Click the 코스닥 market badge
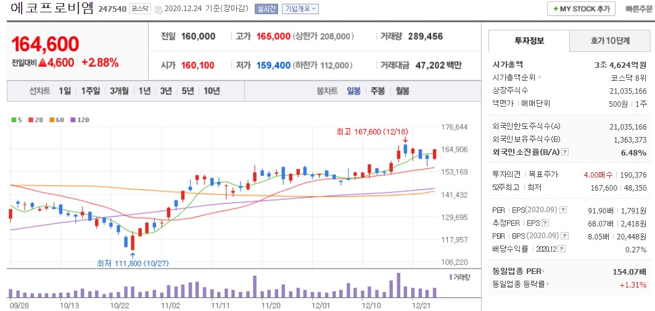Viewport: 655px width, 311px height. [x=139, y=9]
